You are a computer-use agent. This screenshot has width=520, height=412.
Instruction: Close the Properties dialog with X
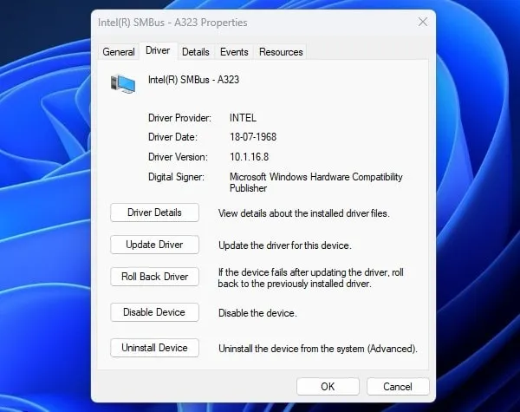tap(423, 23)
